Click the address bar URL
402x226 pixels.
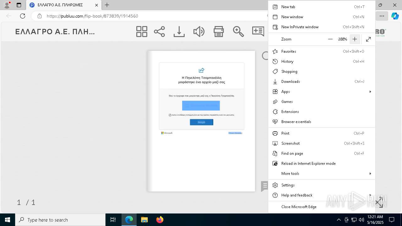(92, 16)
